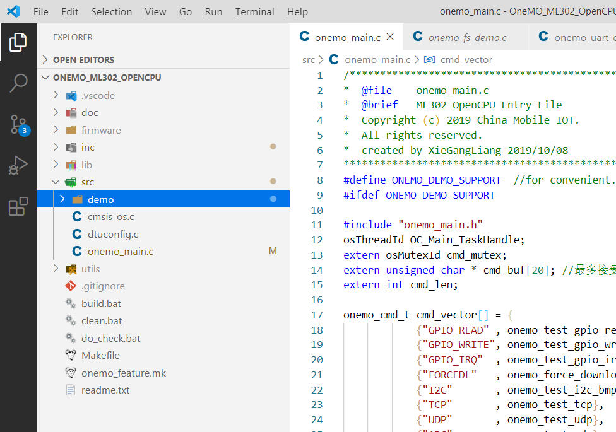The width and height of the screenshot is (616, 432).
Task: Open the Makefile in explorer
Action: pyautogui.click(x=100, y=355)
